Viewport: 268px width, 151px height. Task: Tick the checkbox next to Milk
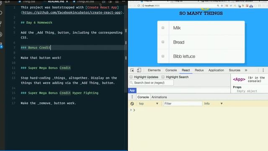[x=163, y=28]
